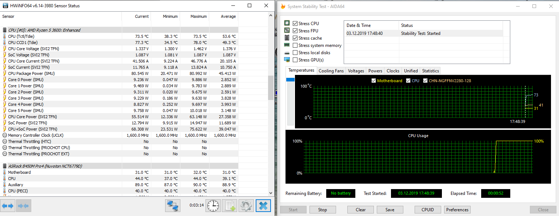
Task: Open Clocks tab
Action: coord(393,71)
